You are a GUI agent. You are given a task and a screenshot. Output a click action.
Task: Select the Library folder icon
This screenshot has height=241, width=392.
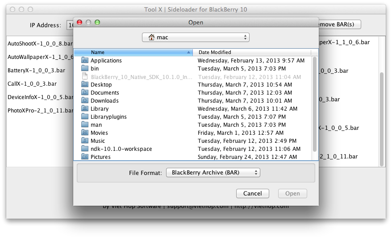[x=85, y=108]
